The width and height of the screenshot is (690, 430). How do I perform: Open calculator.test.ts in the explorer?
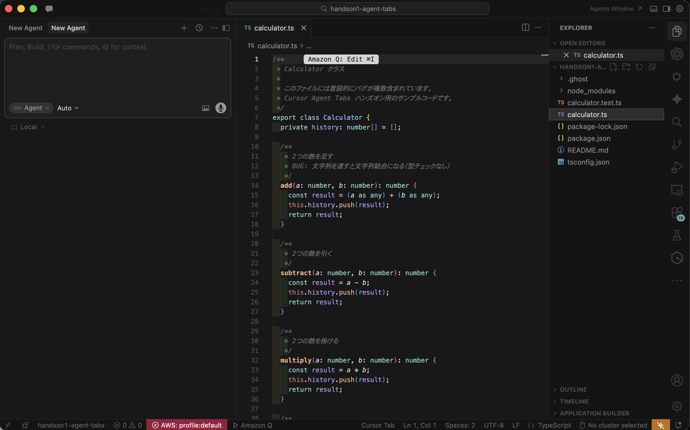pos(594,103)
